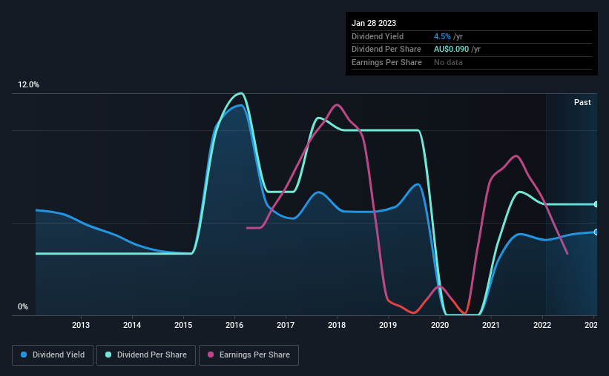Select the 2017 x-axis label
This screenshot has width=609, height=376.
coord(286,325)
